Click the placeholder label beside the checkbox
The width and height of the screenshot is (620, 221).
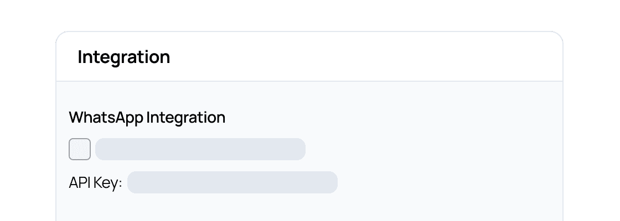pyautogui.click(x=200, y=149)
